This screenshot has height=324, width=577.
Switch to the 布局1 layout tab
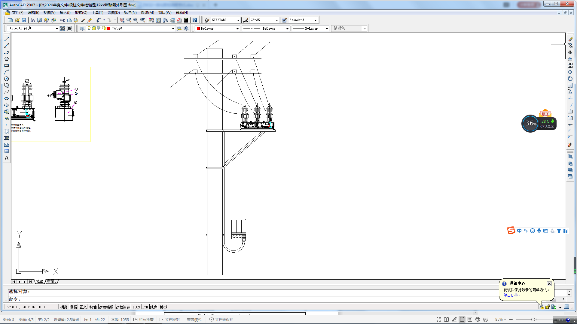point(51,281)
